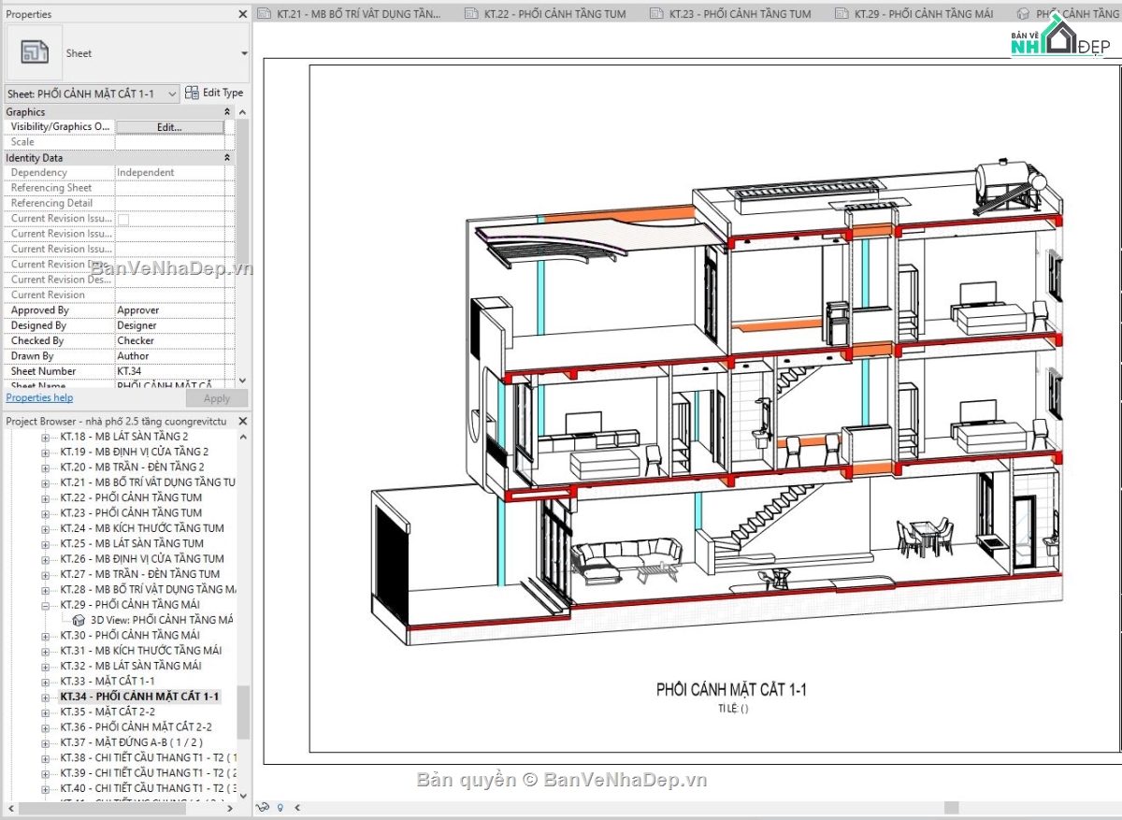Close the Project Browser panel
This screenshot has width=1122, height=820.
pyautogui.click(x=243, y=422)
